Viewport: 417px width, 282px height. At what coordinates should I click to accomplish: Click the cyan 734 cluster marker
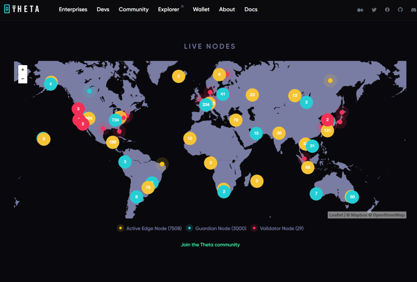[115, 120]
